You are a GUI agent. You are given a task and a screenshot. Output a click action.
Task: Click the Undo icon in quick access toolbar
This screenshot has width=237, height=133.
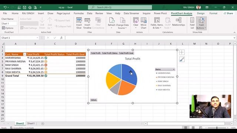pyautogui.click(x=5, y=7)
